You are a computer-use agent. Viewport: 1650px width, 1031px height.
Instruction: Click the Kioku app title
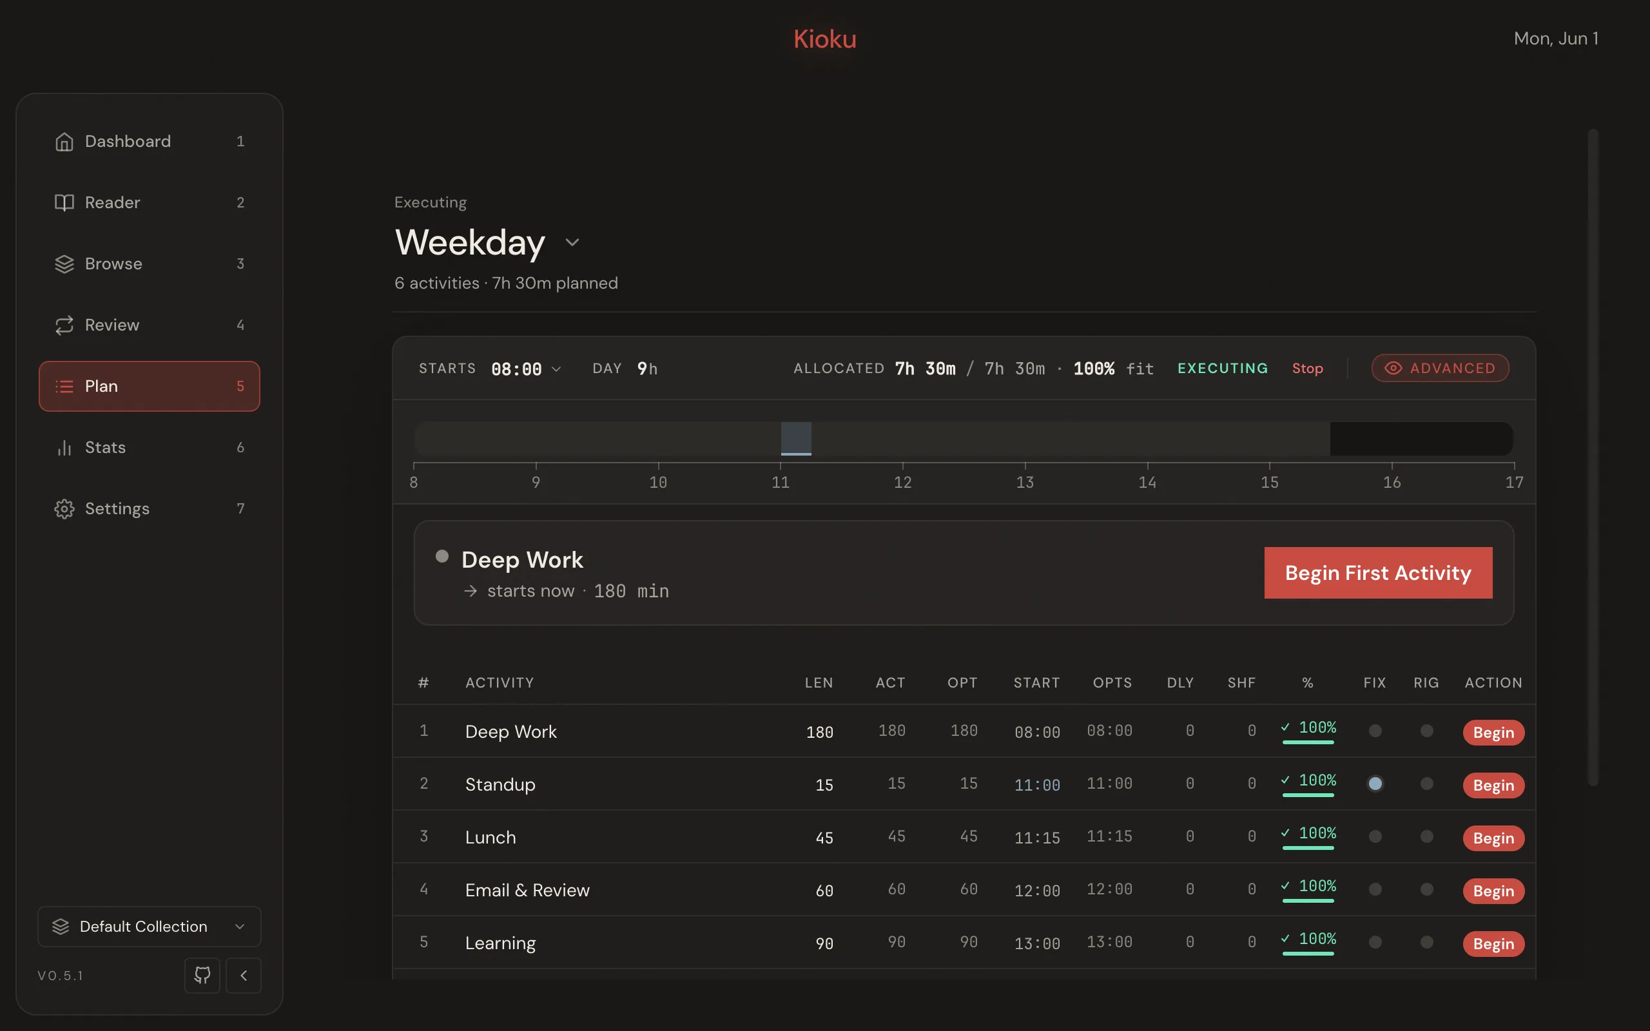(824, 39)
